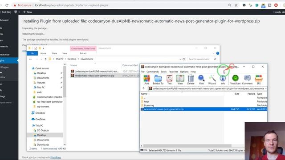
Task: Click the Comment icon in WinRAR
Action: tap(247, 80)
